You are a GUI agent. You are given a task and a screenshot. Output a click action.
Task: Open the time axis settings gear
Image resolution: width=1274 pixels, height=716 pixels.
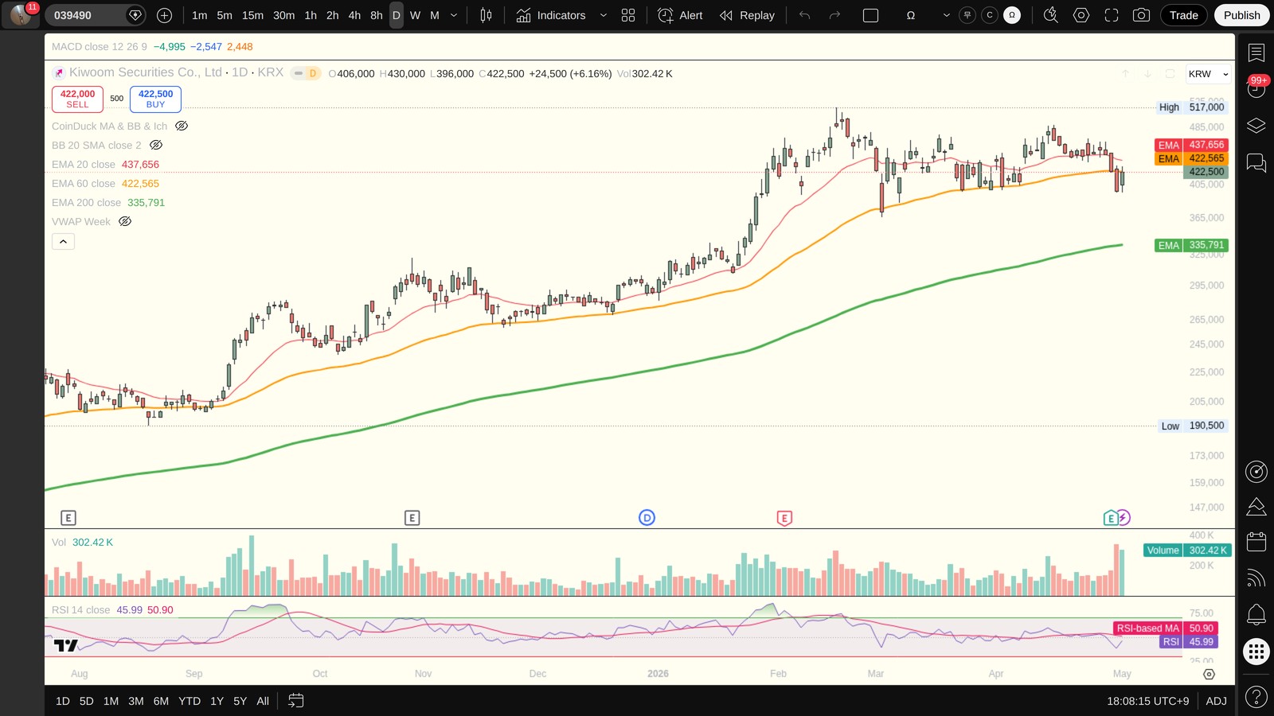coord(1209,674)
